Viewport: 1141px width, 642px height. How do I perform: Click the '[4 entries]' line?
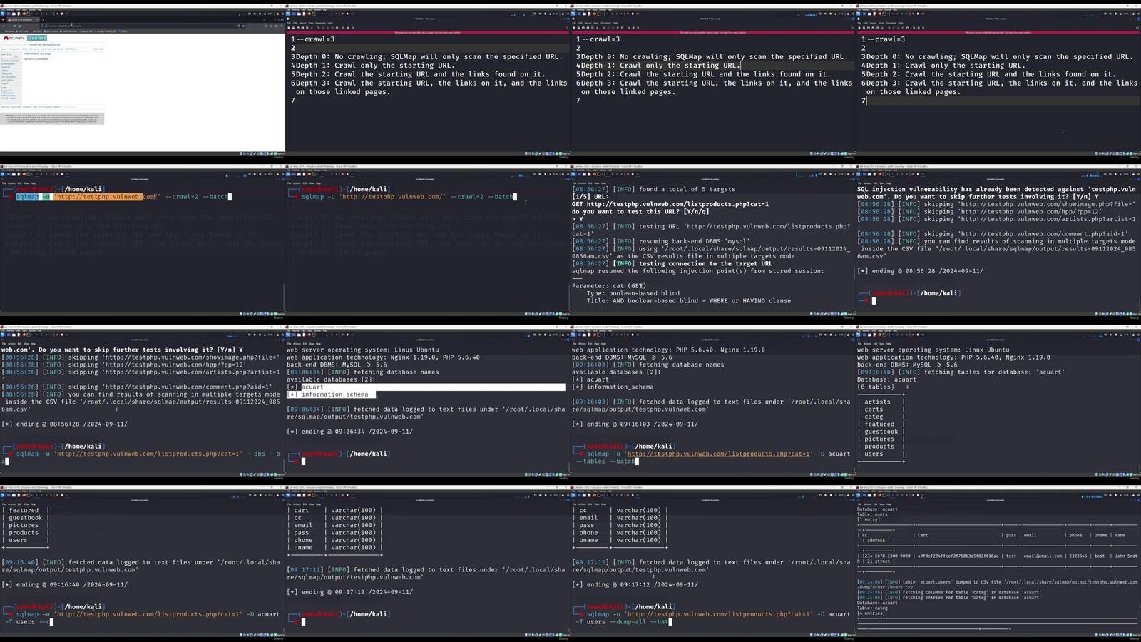(871, 613)
